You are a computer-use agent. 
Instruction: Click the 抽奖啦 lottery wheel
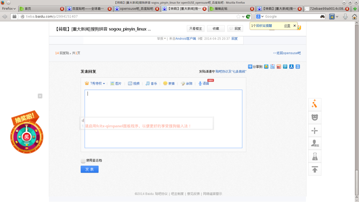[x=27, y=133]
